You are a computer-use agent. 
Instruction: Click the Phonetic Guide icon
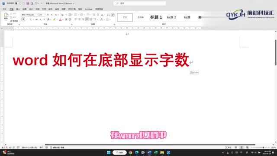click(66, 15)
